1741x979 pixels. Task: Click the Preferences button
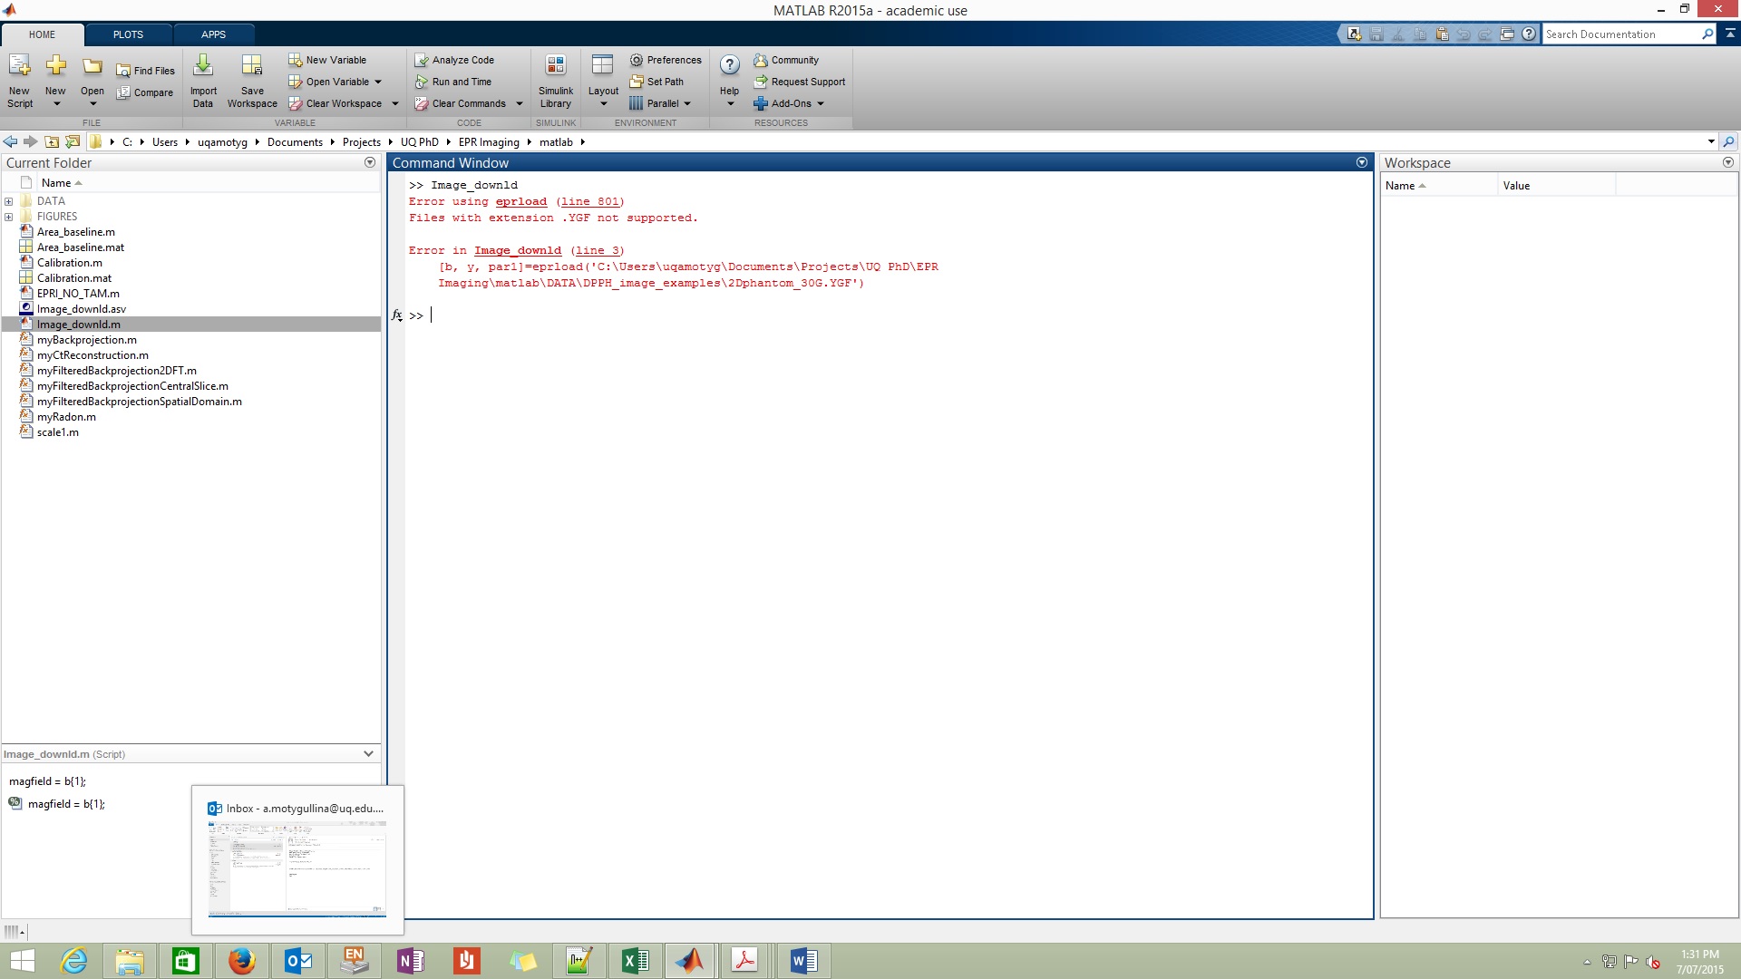[x=666, y=59]
